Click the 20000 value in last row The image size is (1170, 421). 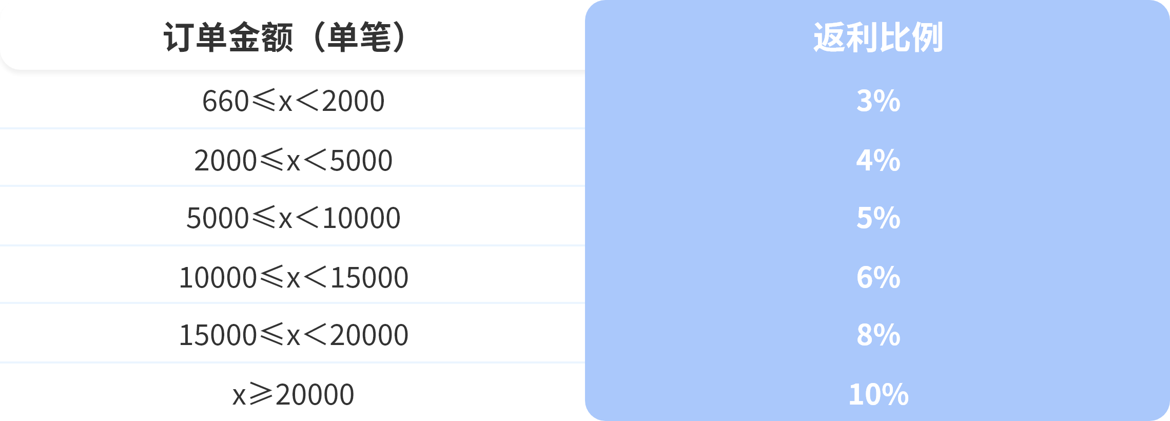point(315,394)
